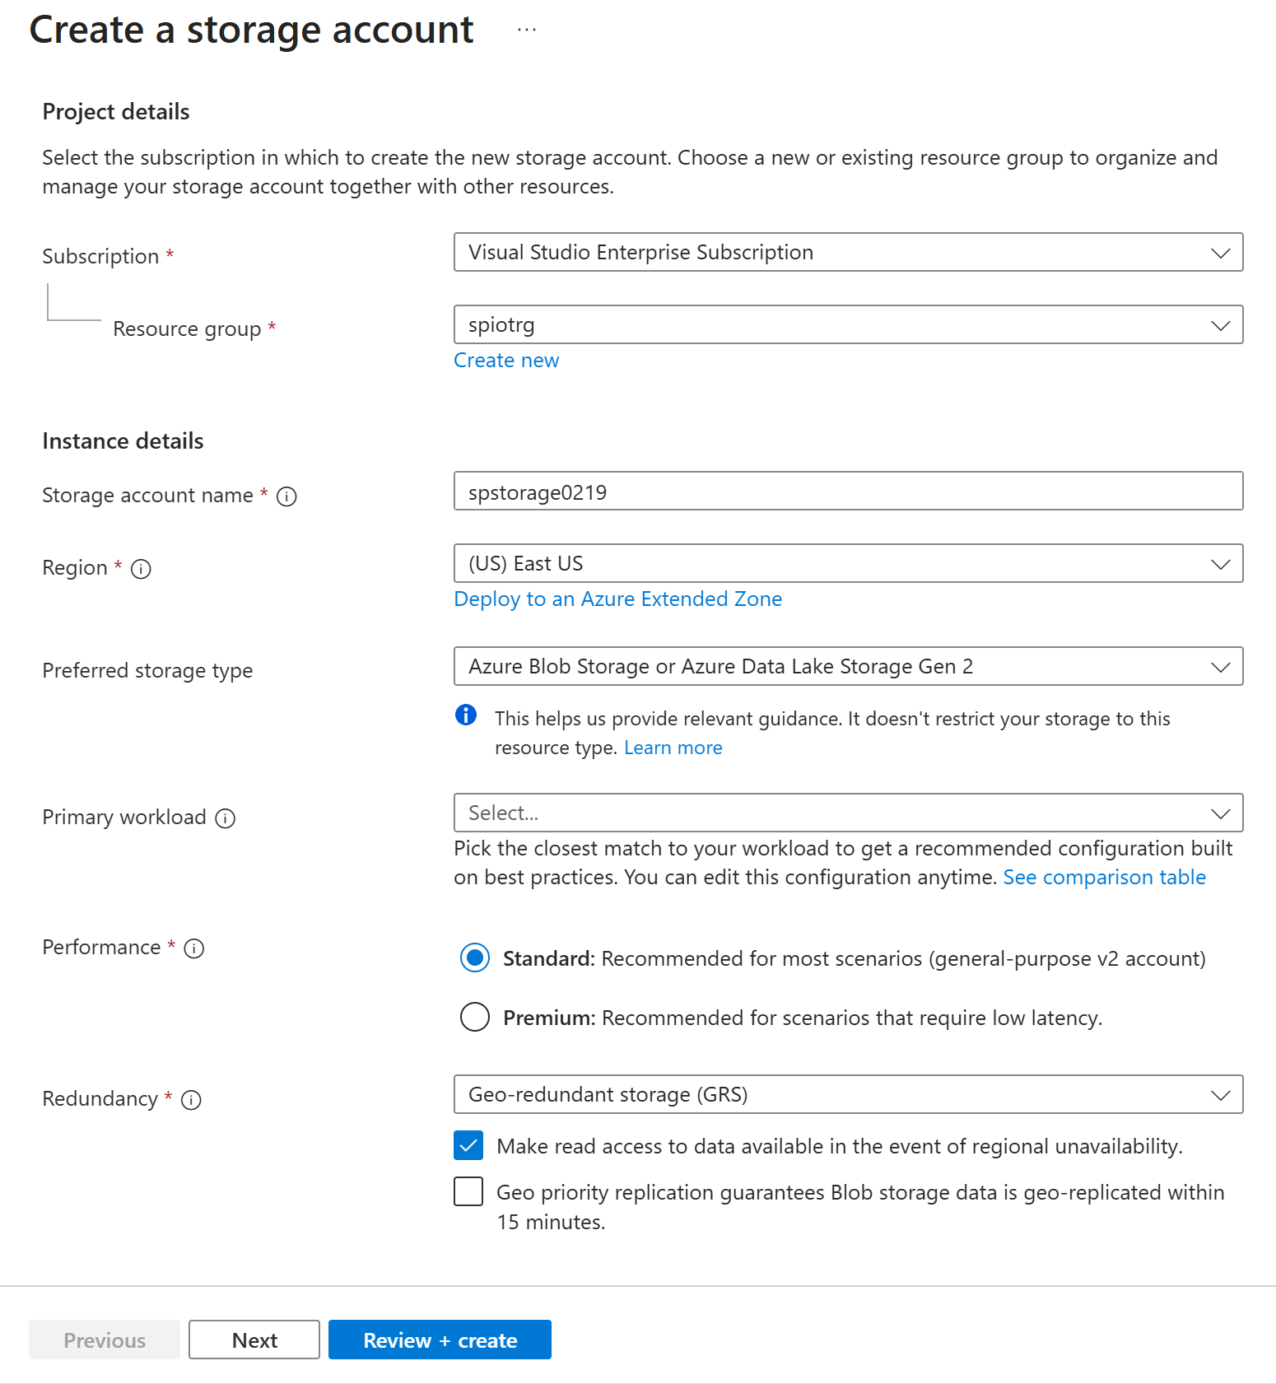Screen dimensions: 1276x1384
Task: Edit the storage account name field
Action: pyautogui.click(x=848, y=491)
